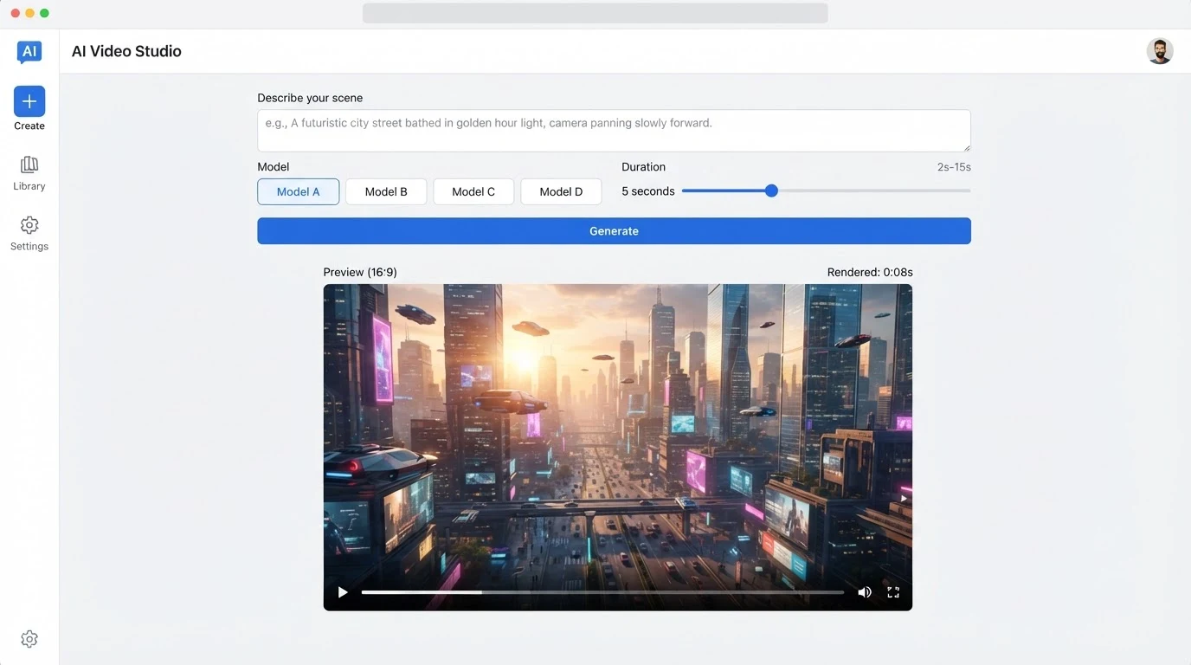Click the '2s-15s' range label

point(954,167)
